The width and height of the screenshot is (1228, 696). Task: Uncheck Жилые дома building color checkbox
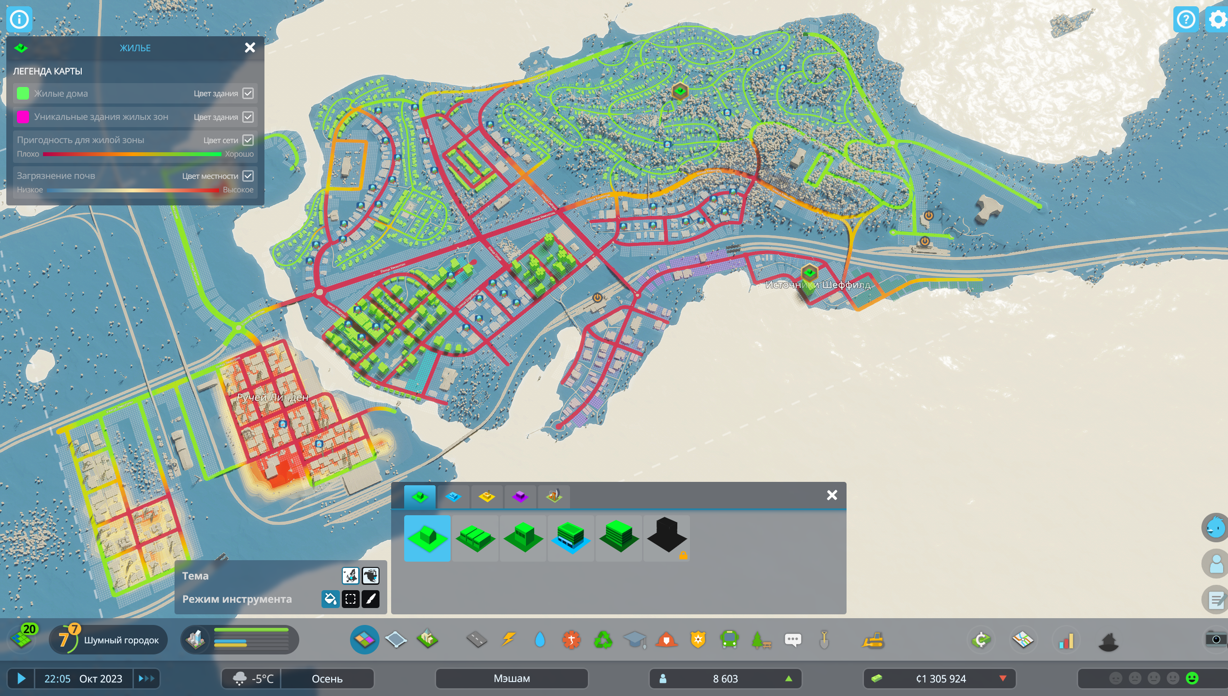[248, 93]
